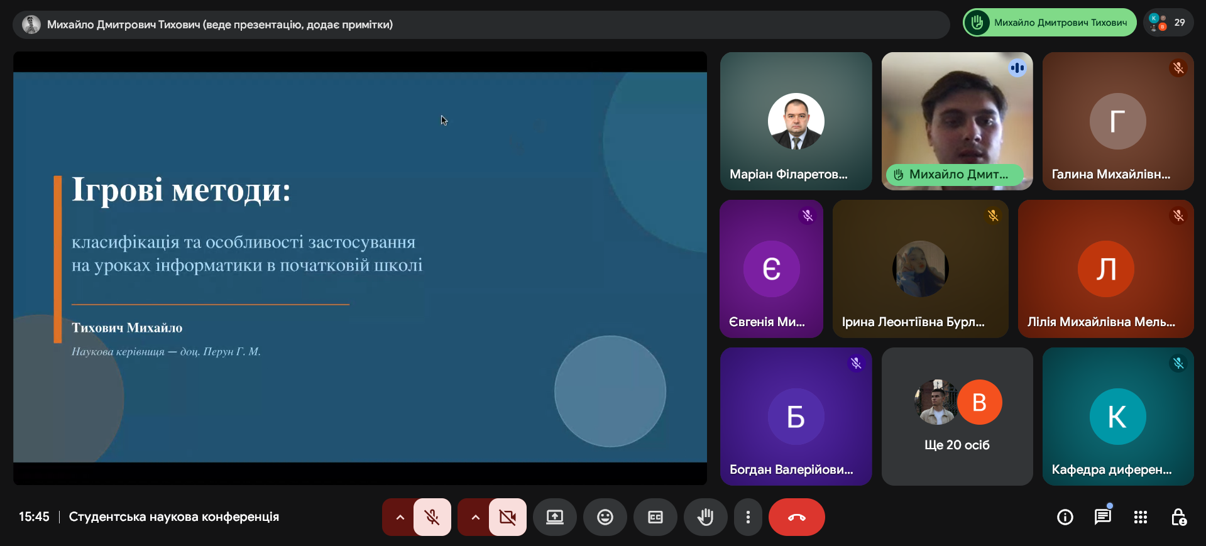This screenshot has height=546, width=1206.
Task: Click muted mic icon on Кафедра tile
Action: pos(1178,363)
